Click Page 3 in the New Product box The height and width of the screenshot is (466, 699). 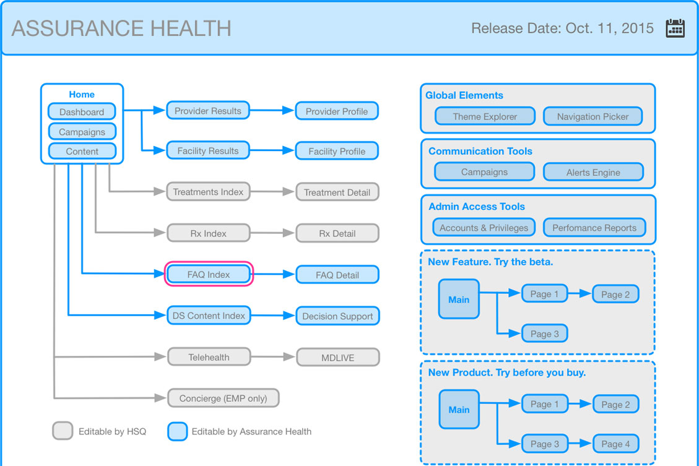point(545,444)
